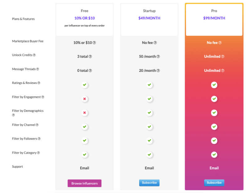Click the green checkmark for Startup Filter by Engagement
Screen dimensions: 248x193
(x=149, y=99)
